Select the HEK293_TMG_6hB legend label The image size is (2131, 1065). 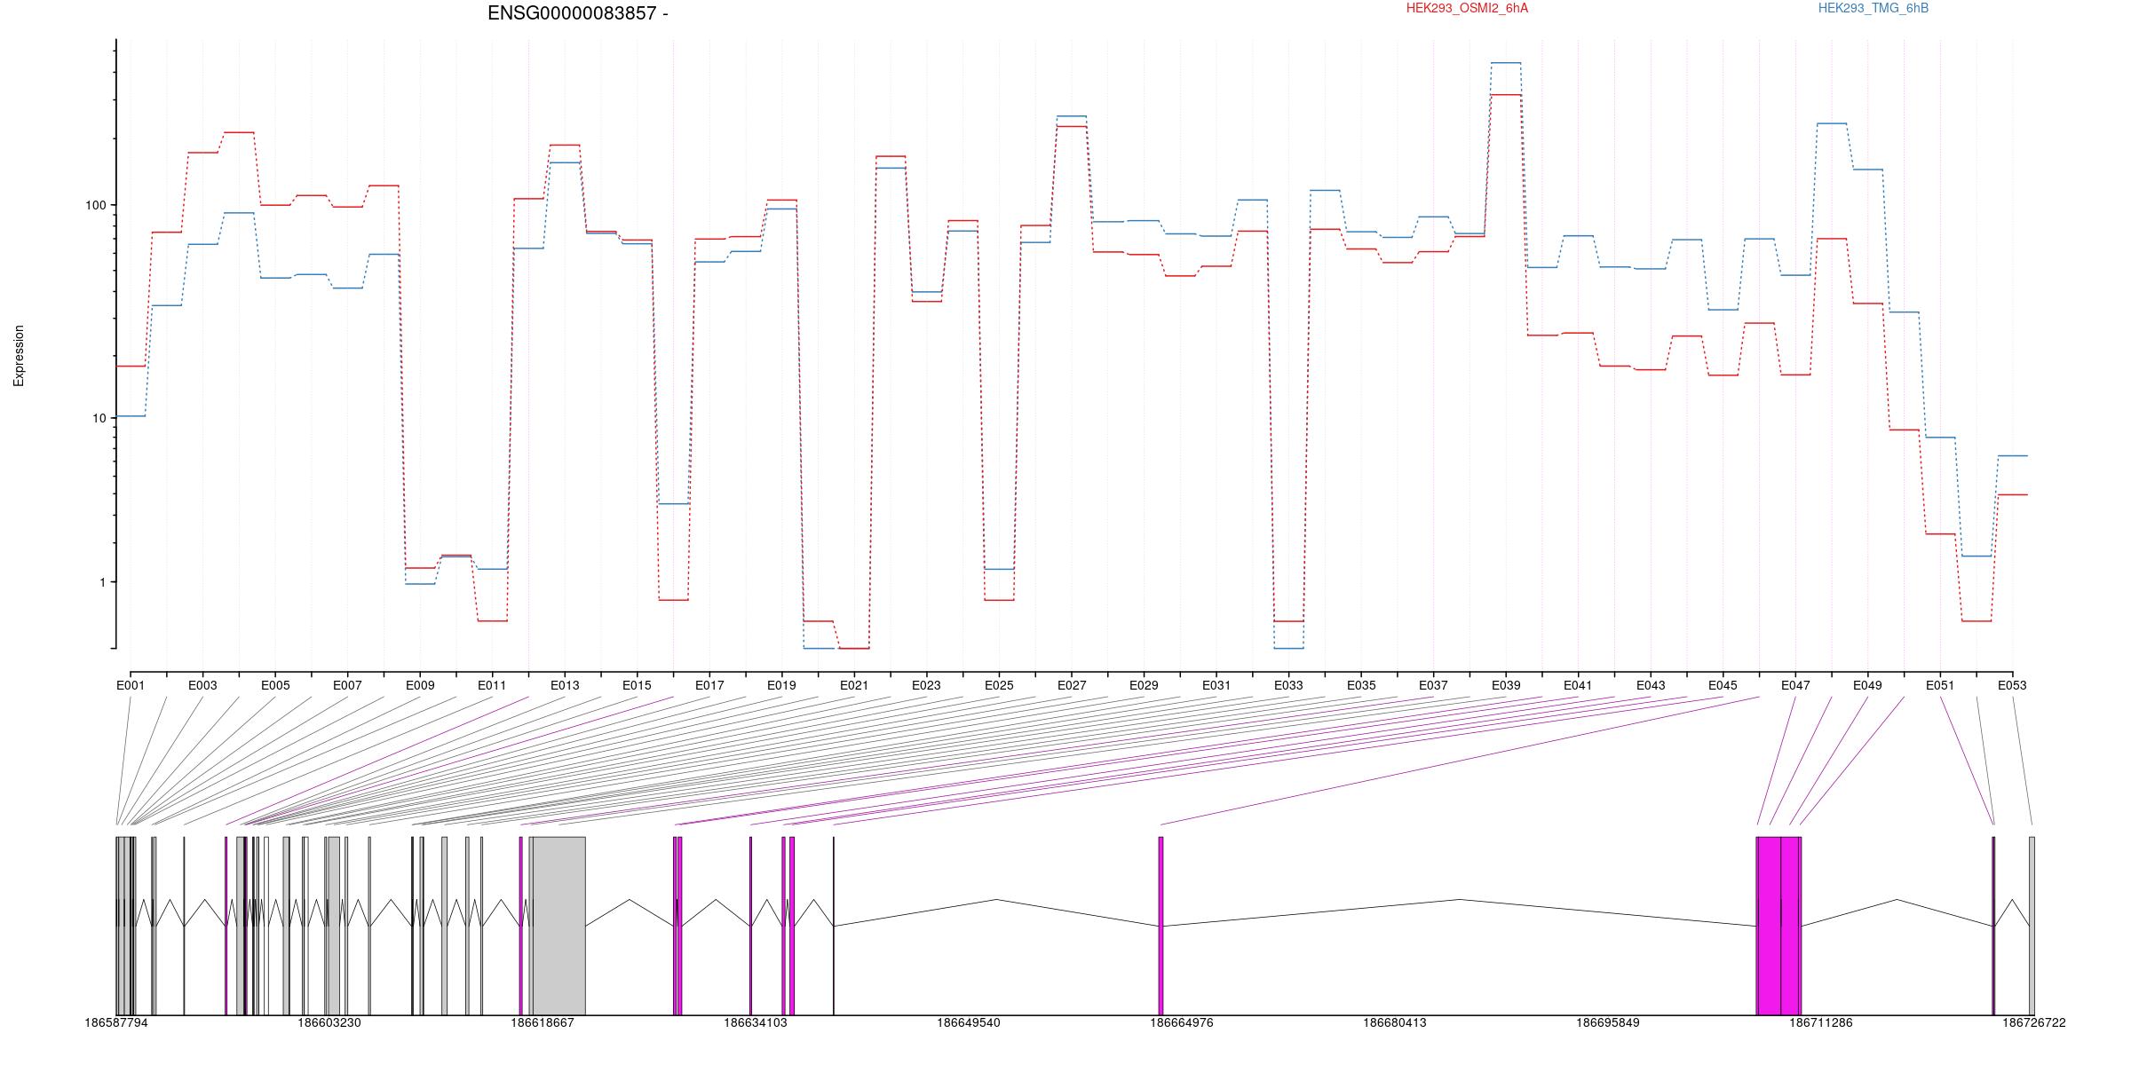[x=1874, y=8]
